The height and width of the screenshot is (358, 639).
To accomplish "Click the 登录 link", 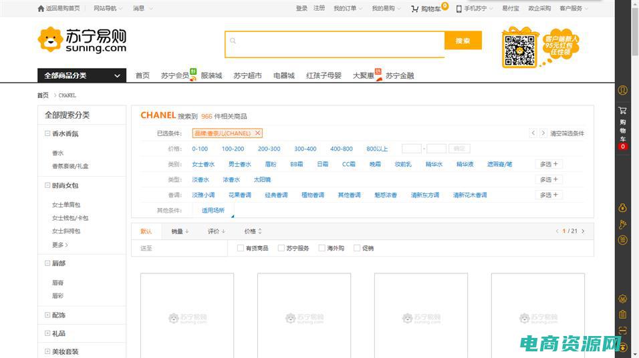I will click(x=301, y=8).
